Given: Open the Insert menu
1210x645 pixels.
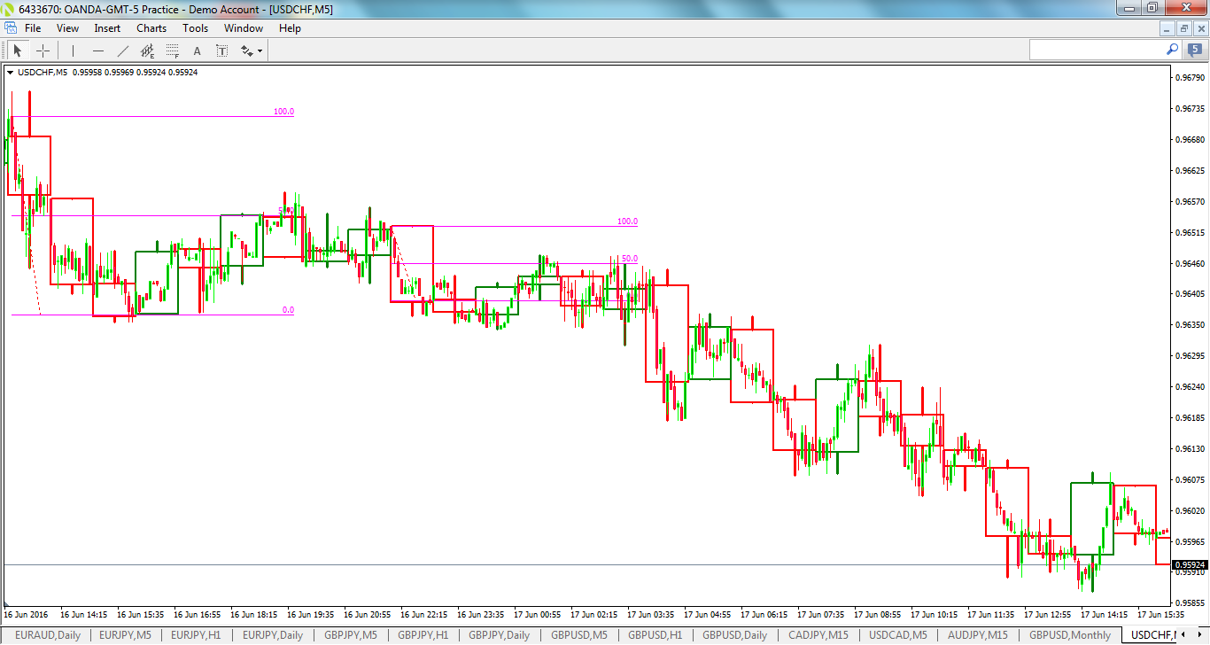Looking at the screenshot, I should coord(106,27).
